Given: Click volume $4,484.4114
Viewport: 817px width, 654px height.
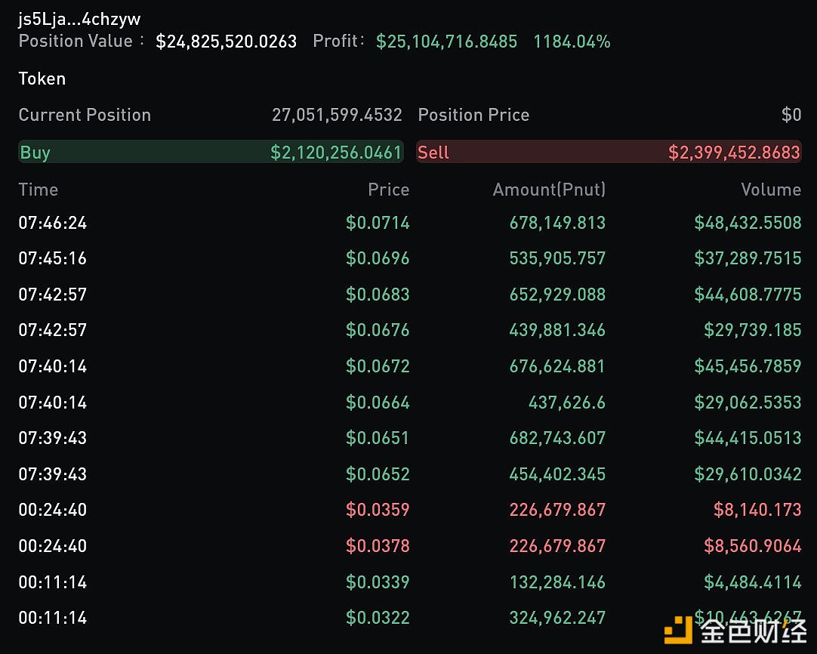Looking at the screenshot, I should (752, 582).
